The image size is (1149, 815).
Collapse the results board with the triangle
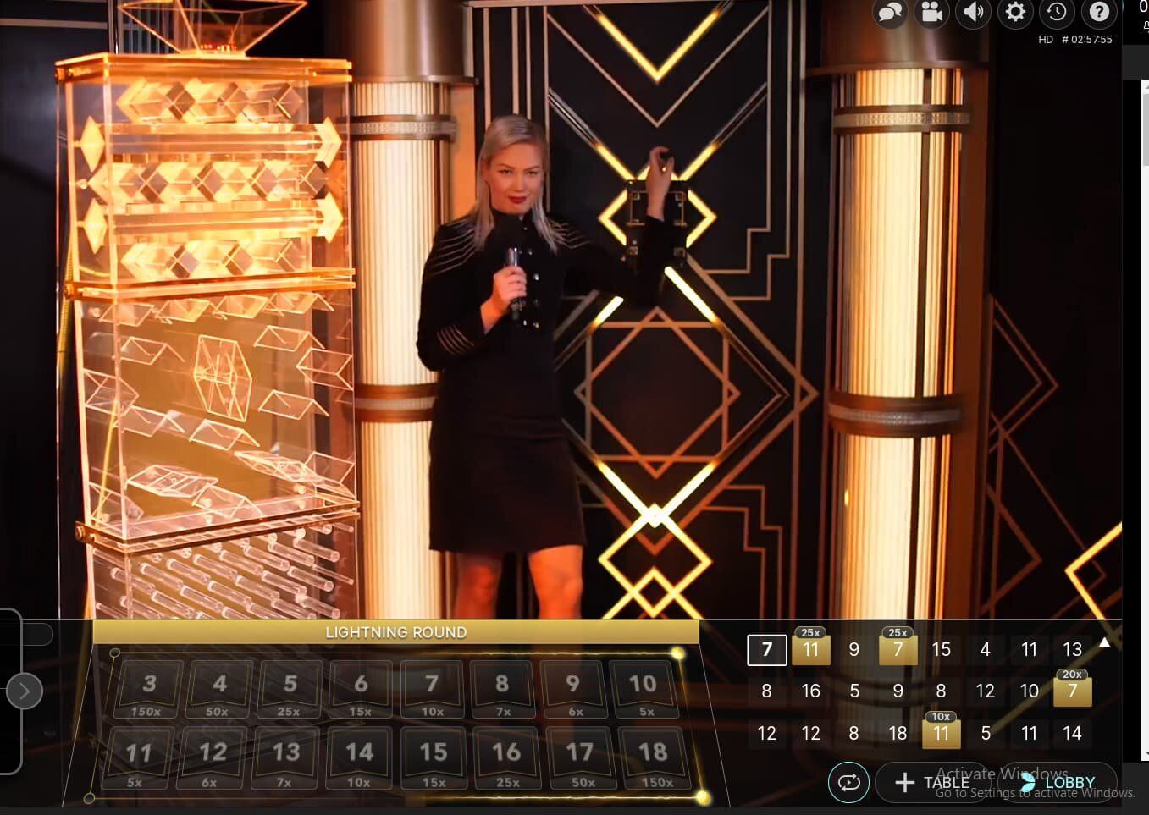pyautogui.click(x=1105, y=642)
